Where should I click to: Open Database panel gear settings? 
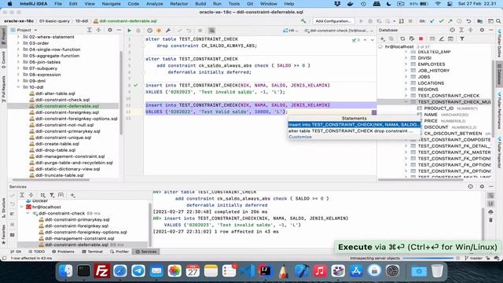(x=482, y=30)
